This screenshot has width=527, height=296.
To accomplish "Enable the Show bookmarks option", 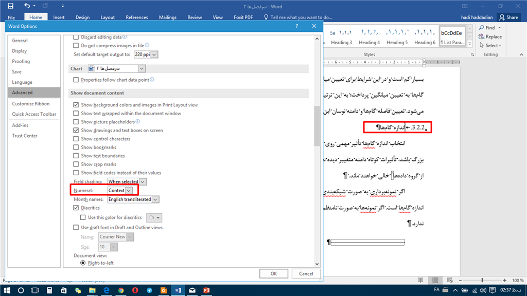I will (x=75, y=147).
